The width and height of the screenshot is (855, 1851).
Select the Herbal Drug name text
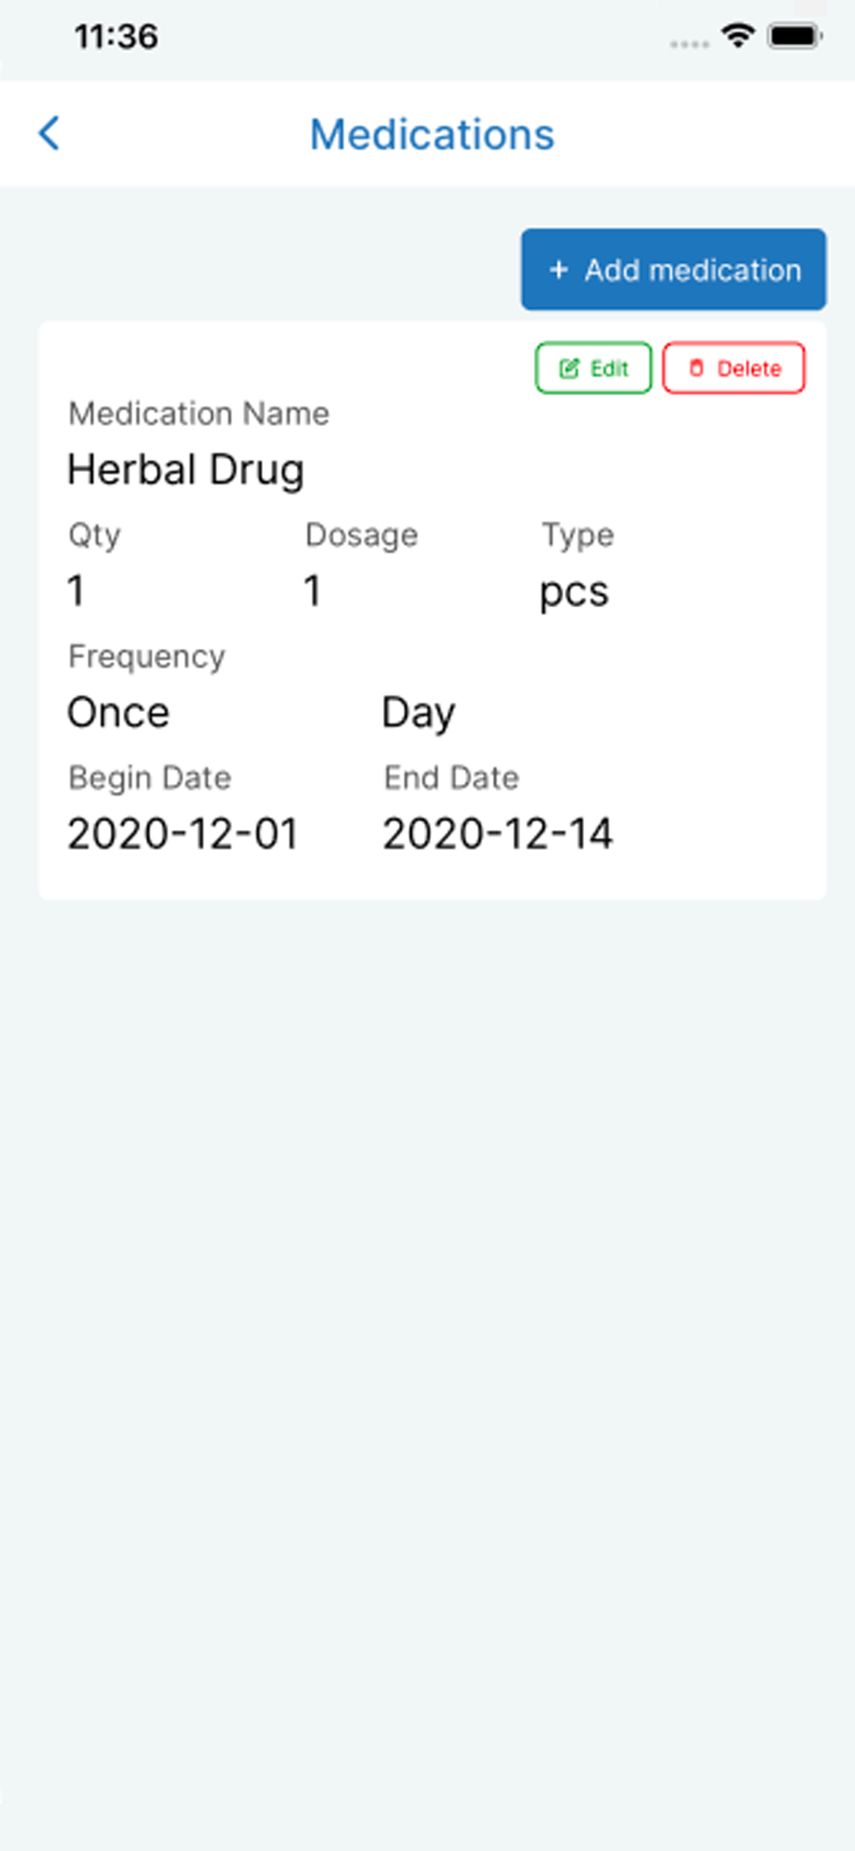[186, 470]
